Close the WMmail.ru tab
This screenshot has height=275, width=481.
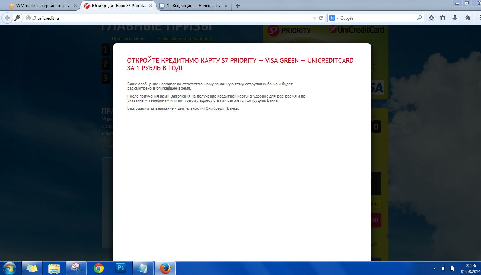(75, 6)
